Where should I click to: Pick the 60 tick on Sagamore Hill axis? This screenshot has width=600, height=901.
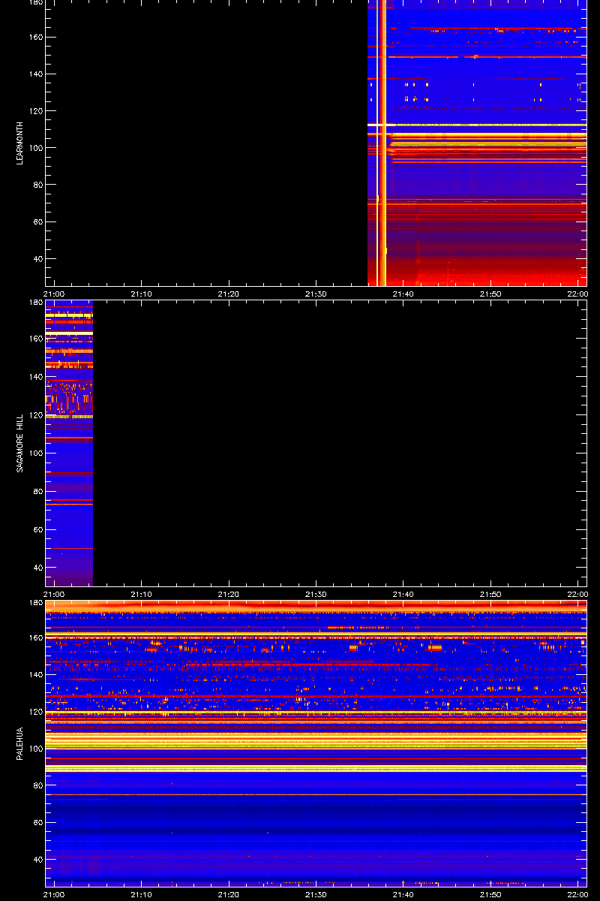[37, 530]
